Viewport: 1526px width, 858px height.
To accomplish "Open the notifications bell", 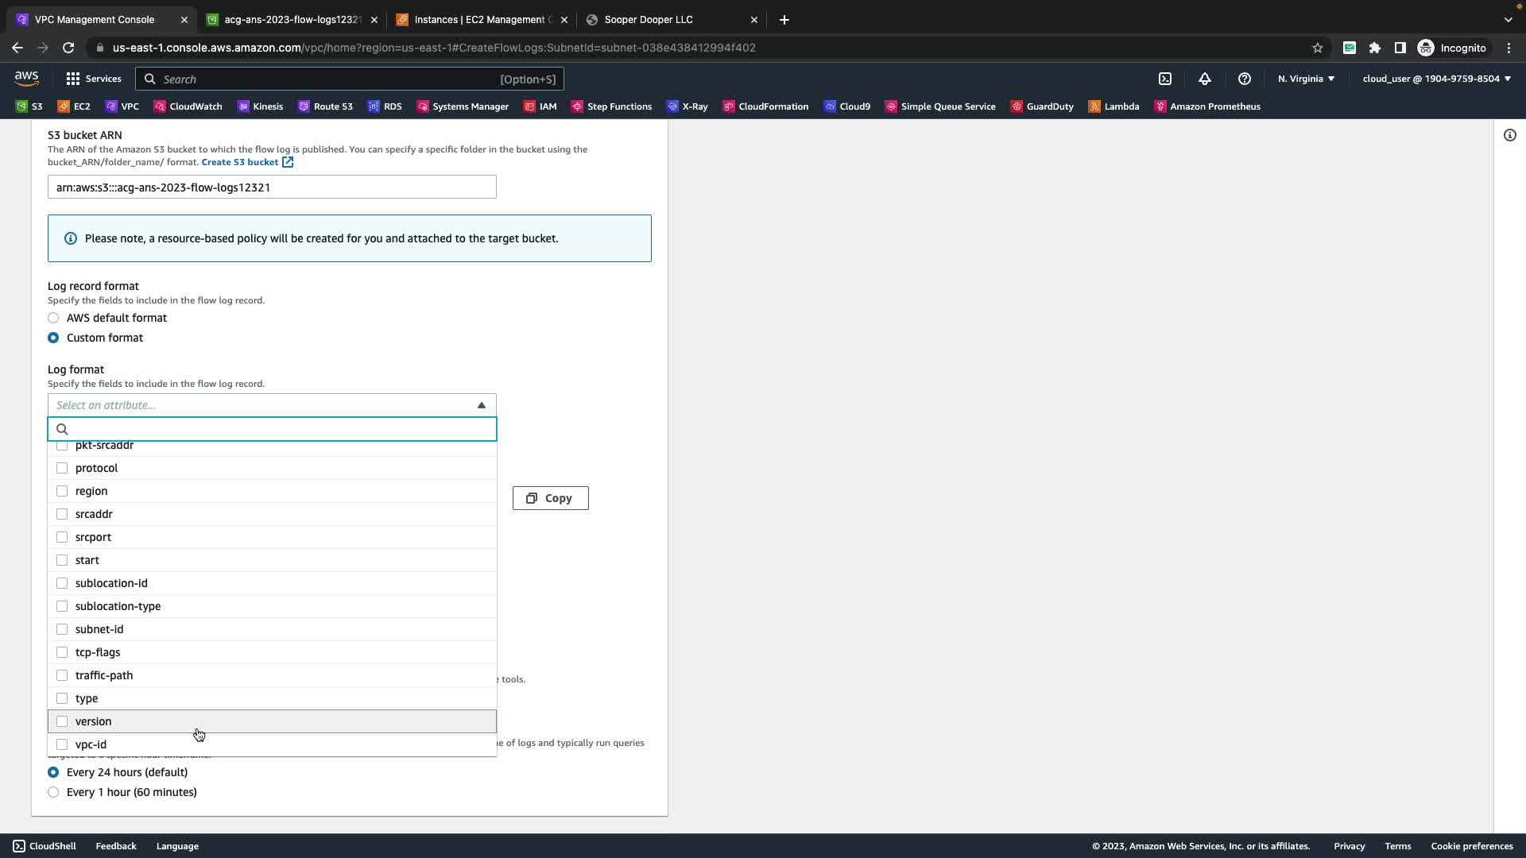I will point(1204,79).
